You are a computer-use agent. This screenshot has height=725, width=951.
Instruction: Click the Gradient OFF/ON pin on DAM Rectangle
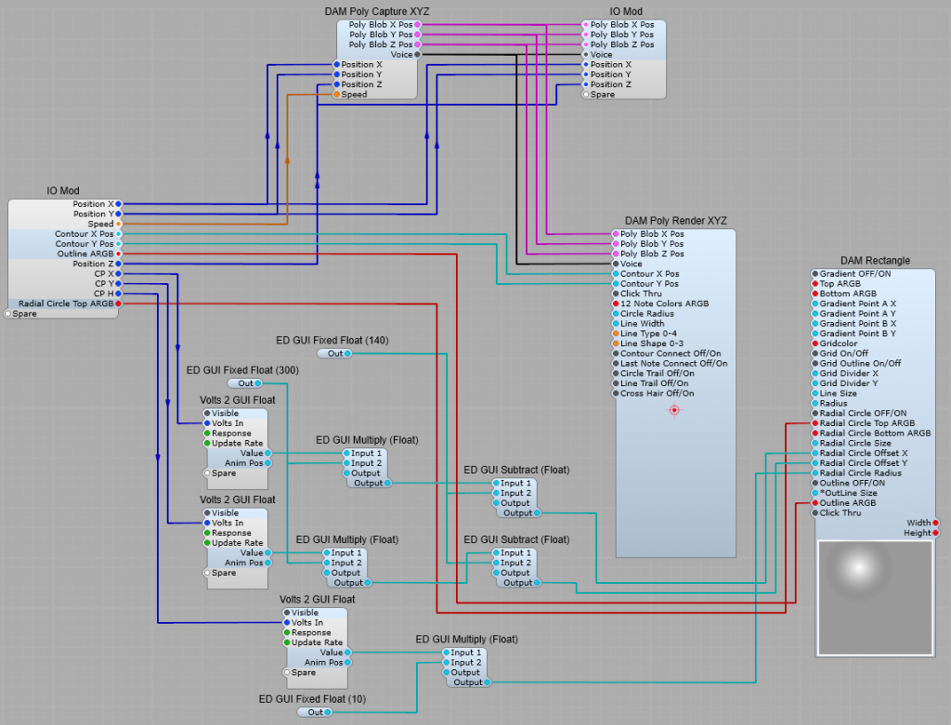click(815, 274)
